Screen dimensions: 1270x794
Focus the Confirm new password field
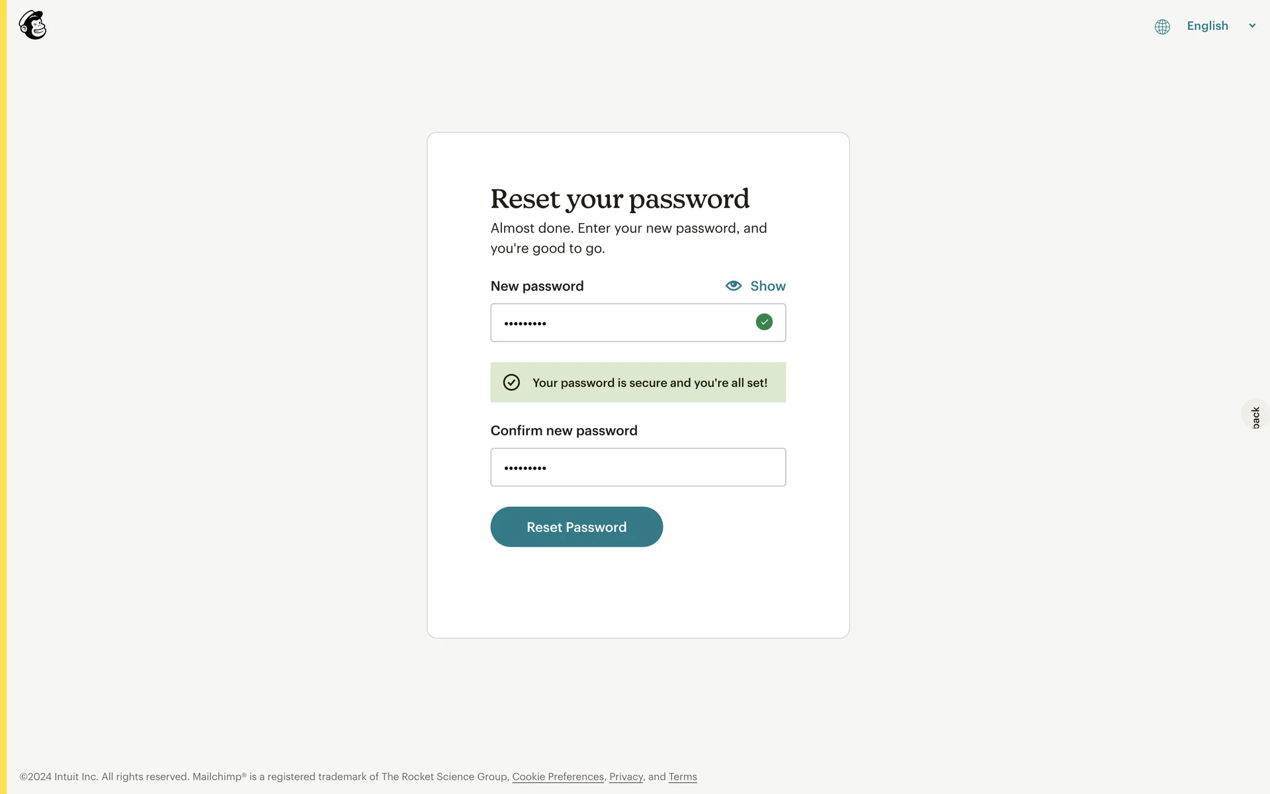tap(638, 467)
